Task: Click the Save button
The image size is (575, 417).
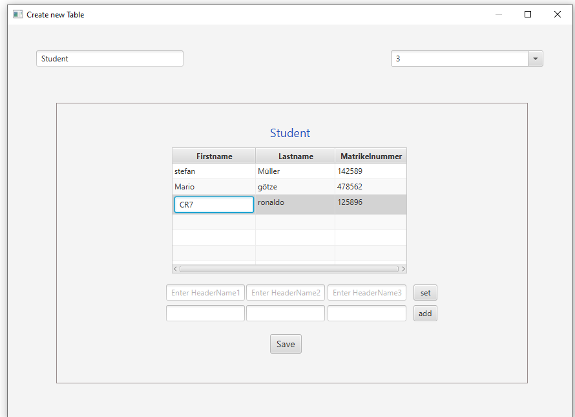Action: 286,343
